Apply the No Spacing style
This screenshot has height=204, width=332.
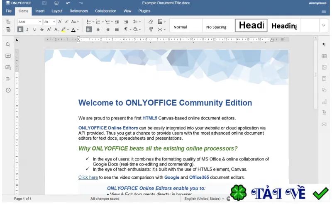216,27
